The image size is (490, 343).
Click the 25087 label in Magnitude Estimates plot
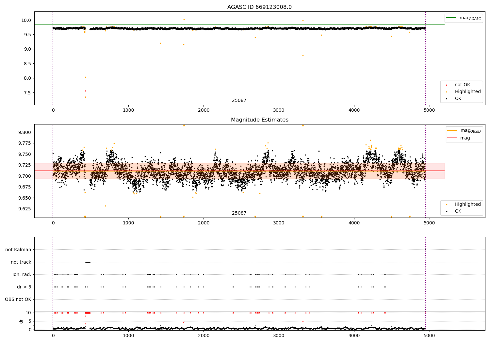(239, 213)
